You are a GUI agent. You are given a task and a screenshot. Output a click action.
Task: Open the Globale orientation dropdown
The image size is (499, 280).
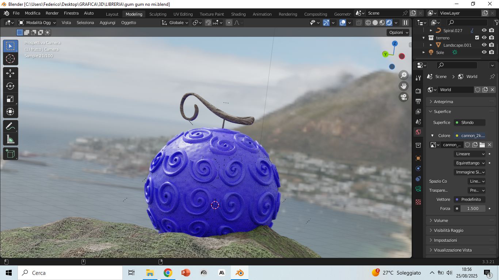click(x=175, y=23)
